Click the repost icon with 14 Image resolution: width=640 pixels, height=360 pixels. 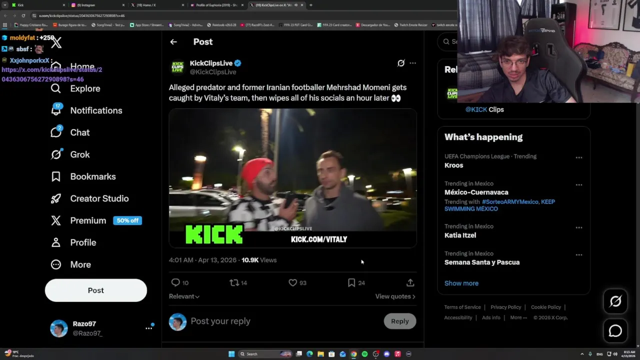pos(233,282)
